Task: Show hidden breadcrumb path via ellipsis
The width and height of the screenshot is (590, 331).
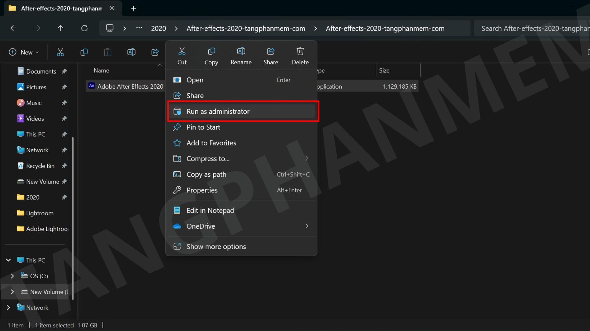Action: pos(139,28)
